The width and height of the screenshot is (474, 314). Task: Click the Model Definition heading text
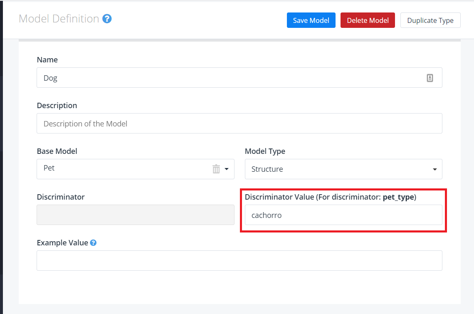point(59,19)
